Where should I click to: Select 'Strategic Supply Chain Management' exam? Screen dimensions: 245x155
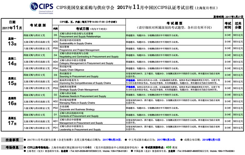pyautogui.click(x=79, y=90)
